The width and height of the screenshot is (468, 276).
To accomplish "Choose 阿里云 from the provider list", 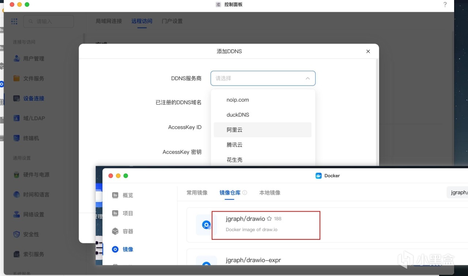I will click(263, 130).
